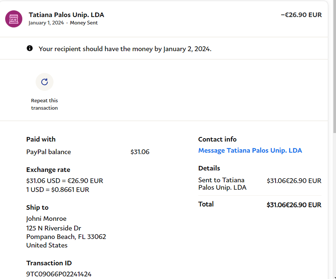Select the Tatiana Palos Unip. LDA header name

66,15
